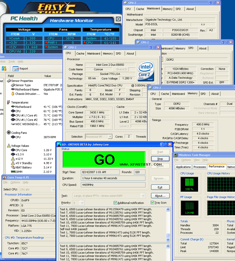The width and height of the screenshot is (235, 261).
Task: Click the Report toolbar icon in Everest
Action: click(x=16, y=69)
